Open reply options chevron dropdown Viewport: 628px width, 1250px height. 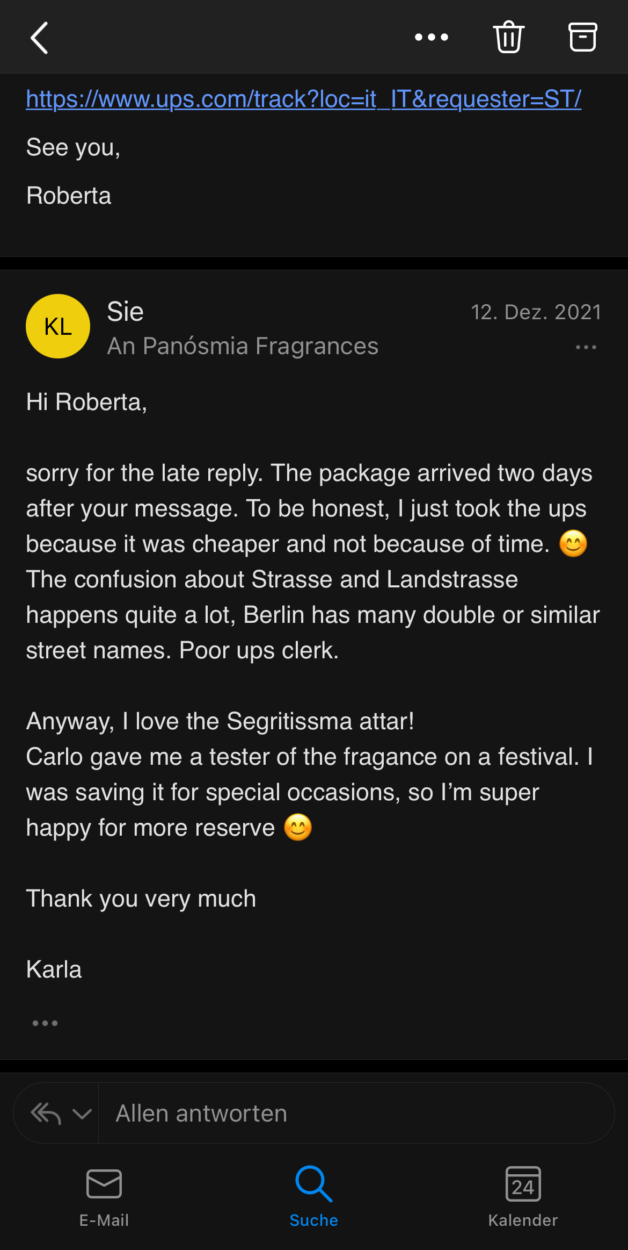click(82, 1113)
